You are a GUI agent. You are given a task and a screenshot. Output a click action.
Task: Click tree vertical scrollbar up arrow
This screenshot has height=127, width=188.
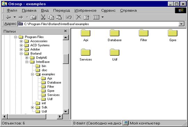click(x=65, y=37)
